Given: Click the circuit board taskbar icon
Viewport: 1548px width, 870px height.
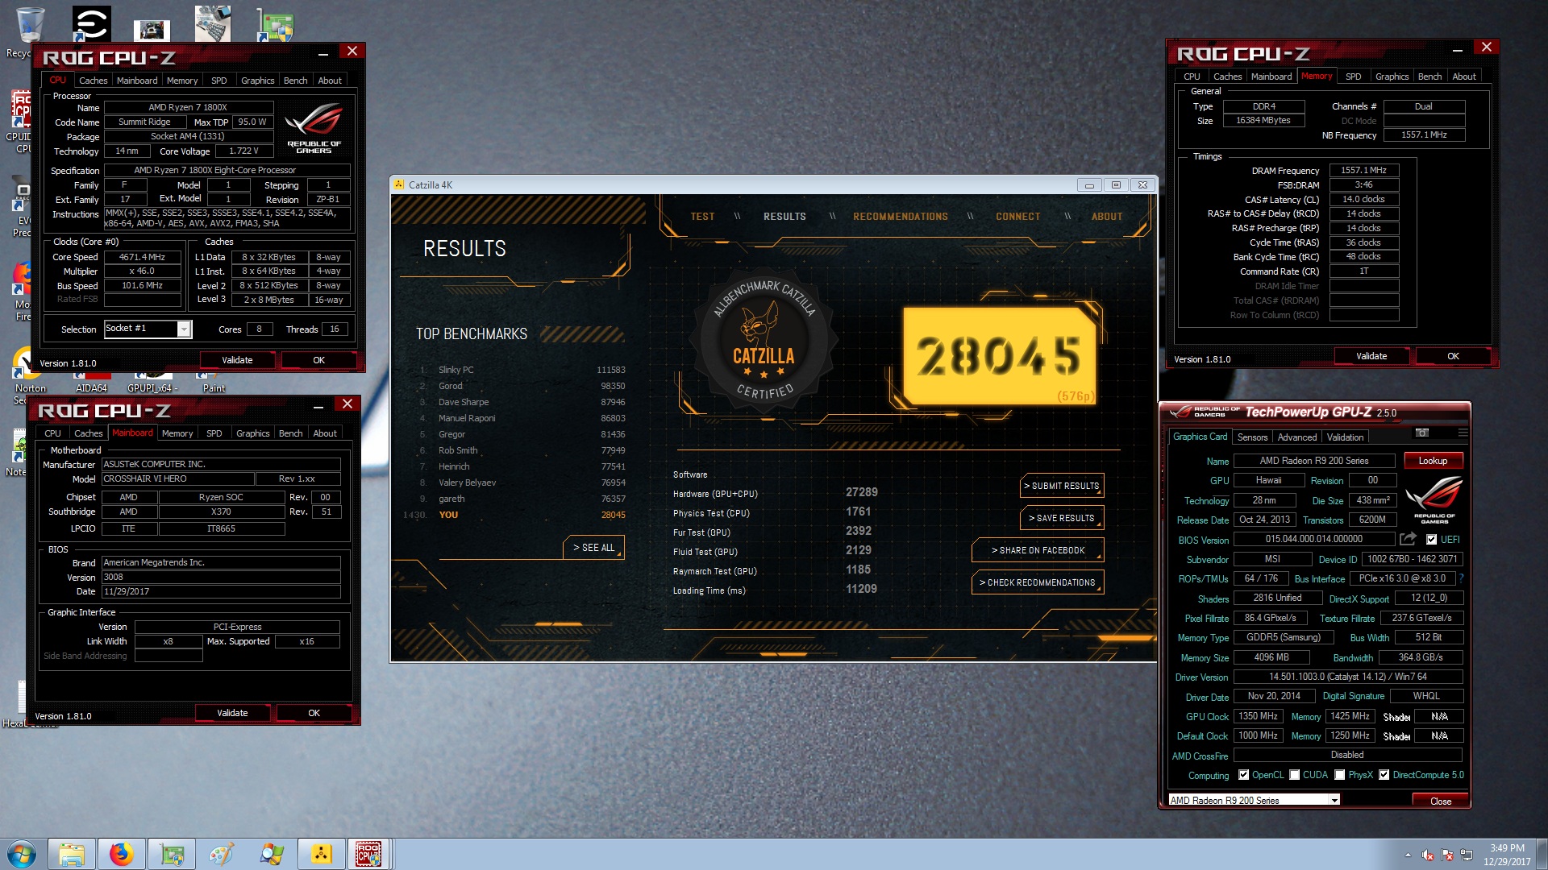Looking at the screenshot, I should (172, 854).
